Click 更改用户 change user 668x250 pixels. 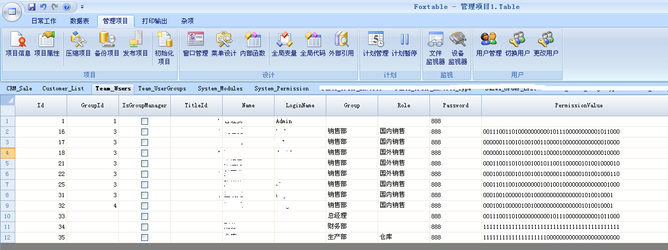(546, 44)
